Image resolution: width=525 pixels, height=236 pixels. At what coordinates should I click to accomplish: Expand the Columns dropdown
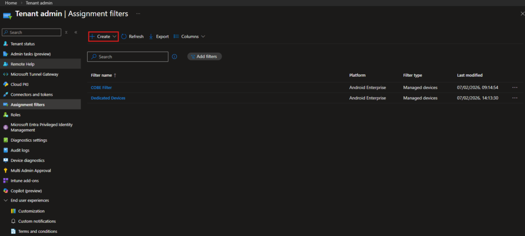pyautogui.click(x=190, y=36)
